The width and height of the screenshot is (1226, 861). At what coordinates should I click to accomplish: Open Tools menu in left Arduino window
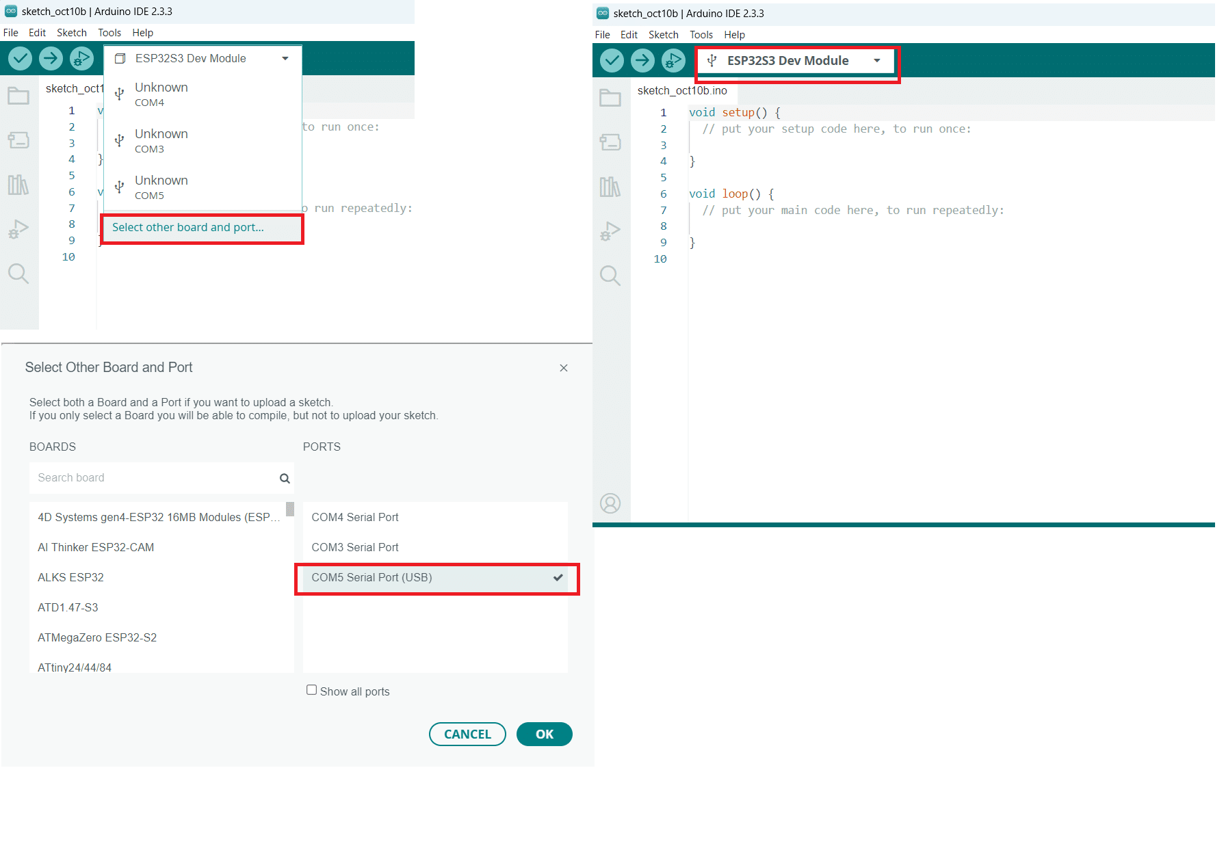coord(109,33)
